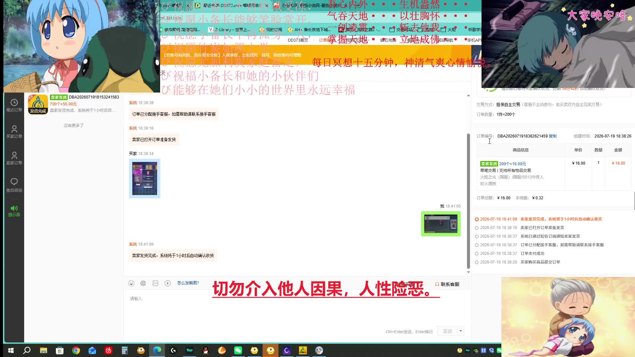Screen dimensions: 635x357
Task: Open Microsoft Store from the taskbar
Action: [60, 350]
